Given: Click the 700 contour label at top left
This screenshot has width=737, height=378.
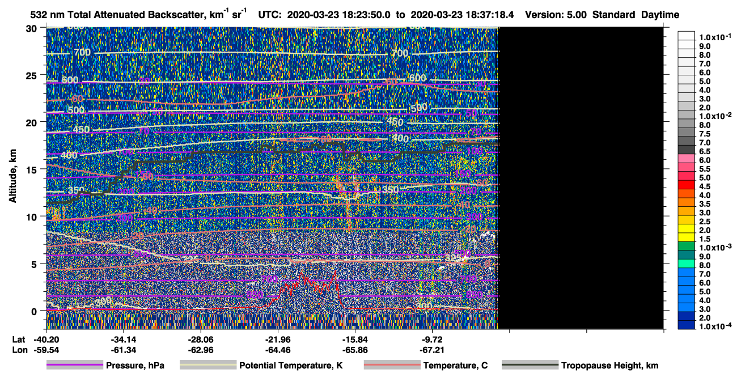Looking at the screenshot, I should pyautogui.click(x=82, y=53).
